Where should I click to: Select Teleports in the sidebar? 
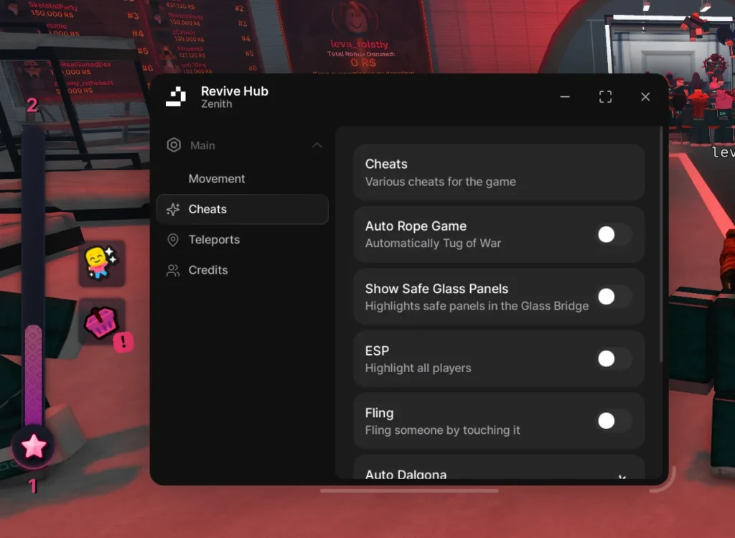(x=214, y=240)
